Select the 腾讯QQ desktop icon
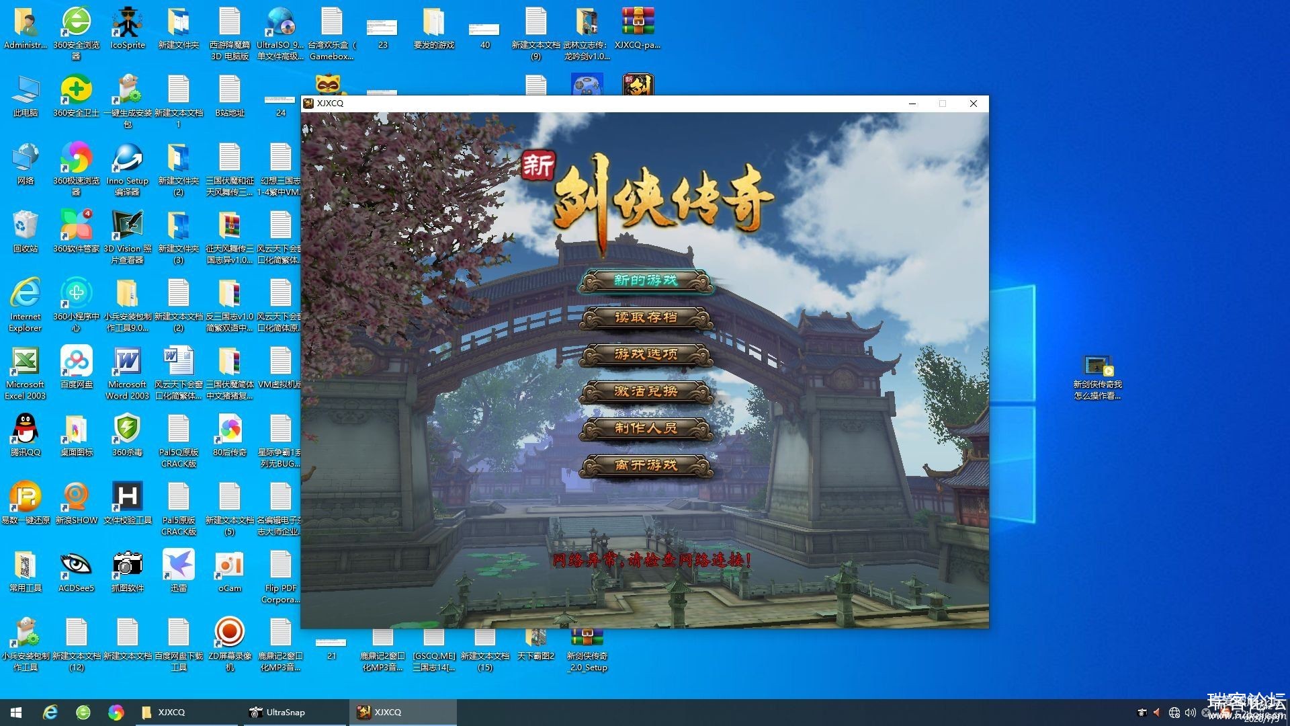Viewport: 1290px width, 726px height. (26, 435)
